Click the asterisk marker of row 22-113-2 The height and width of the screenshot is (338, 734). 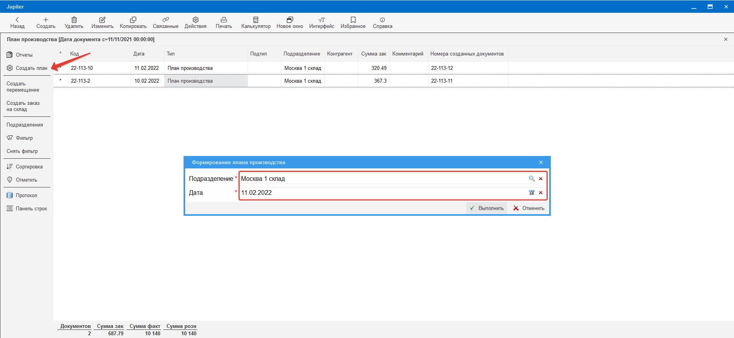click(x=61, y=81)
